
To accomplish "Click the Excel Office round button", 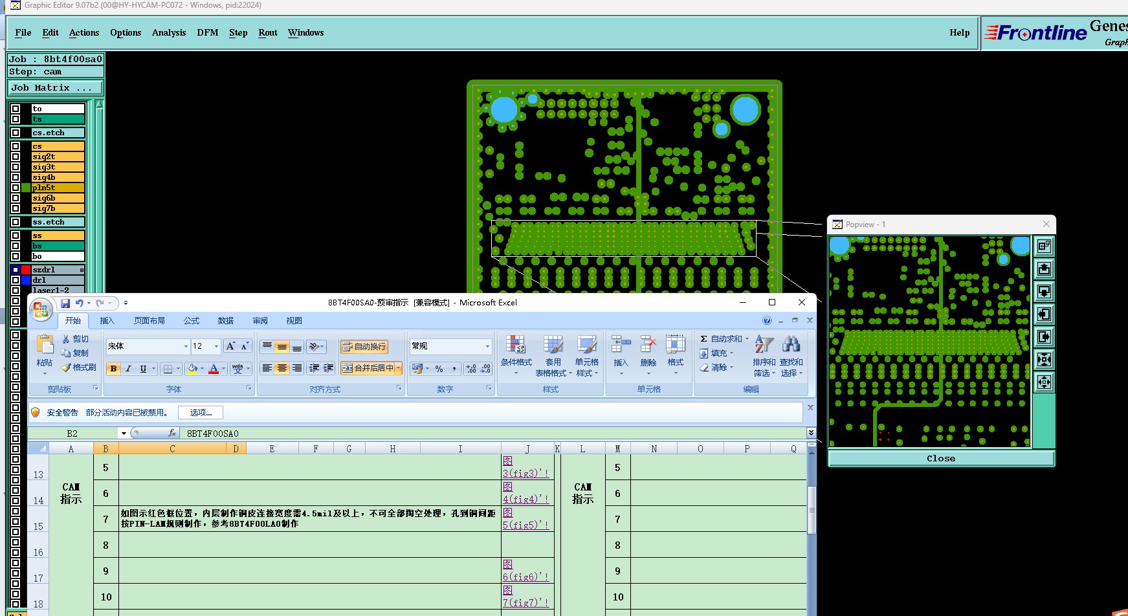I will click(x=41, y=310).
